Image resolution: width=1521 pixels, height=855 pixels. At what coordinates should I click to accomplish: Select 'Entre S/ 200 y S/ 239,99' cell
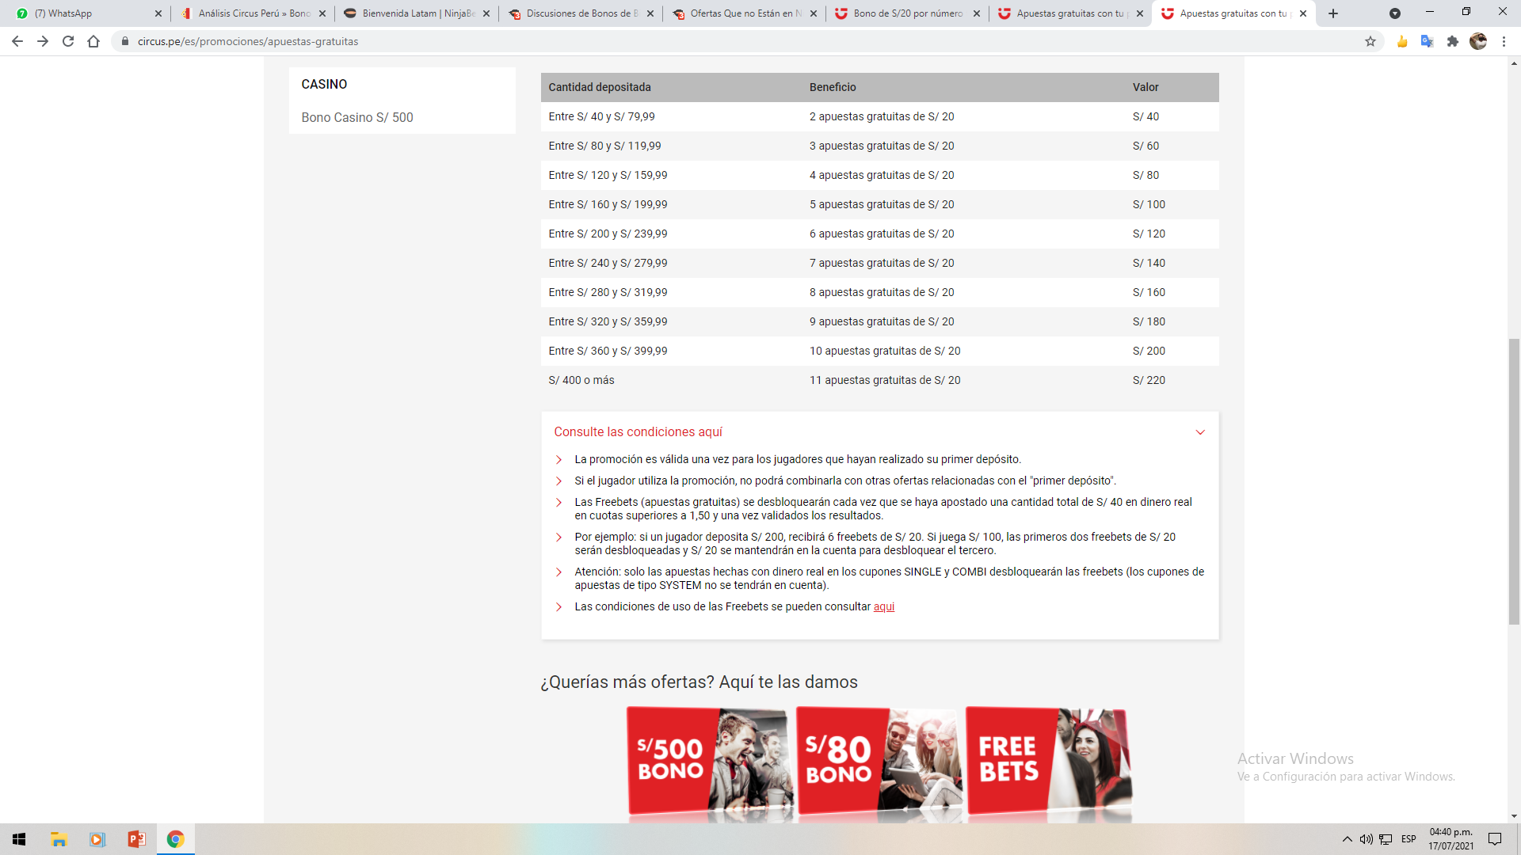point(608,234)
